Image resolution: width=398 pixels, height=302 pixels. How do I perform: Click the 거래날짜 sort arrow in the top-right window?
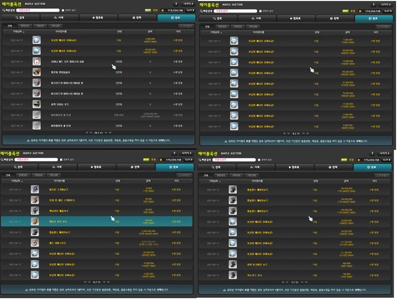pos(221,33)
